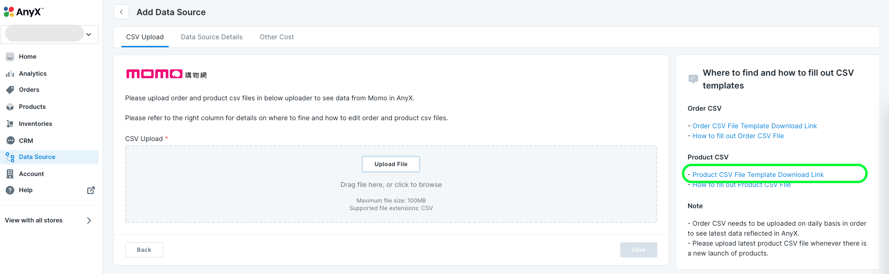Click the Back button at bottom

tap(144, 250)
